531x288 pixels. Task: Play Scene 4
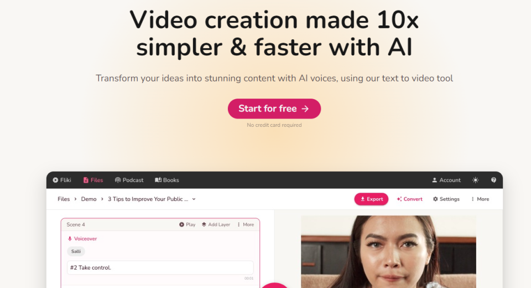tap(188, 224)
